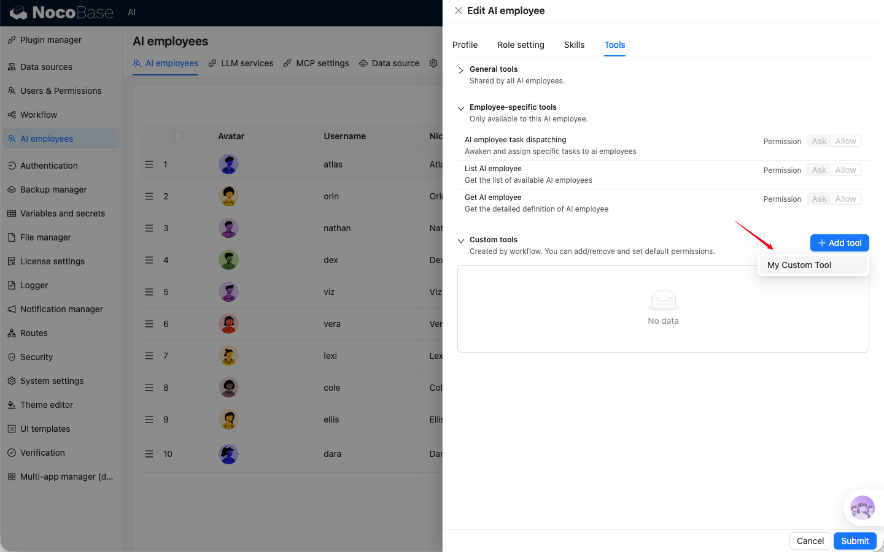Open Theme editor in the sidebar
Screen dimensions: 884x552
click(x=47, y=405)
